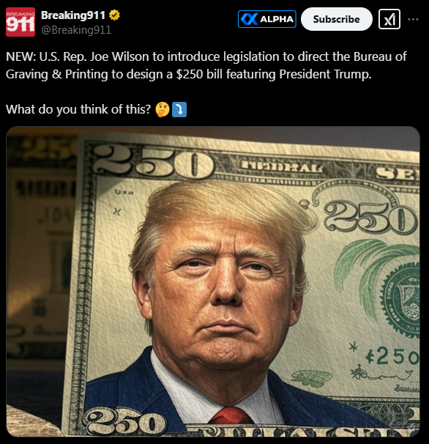Image resolution: width=429 pixels, height=444 pixels.
Task: Click the 250 numeral at the bill's bottom-left
Action: (124, 422)
